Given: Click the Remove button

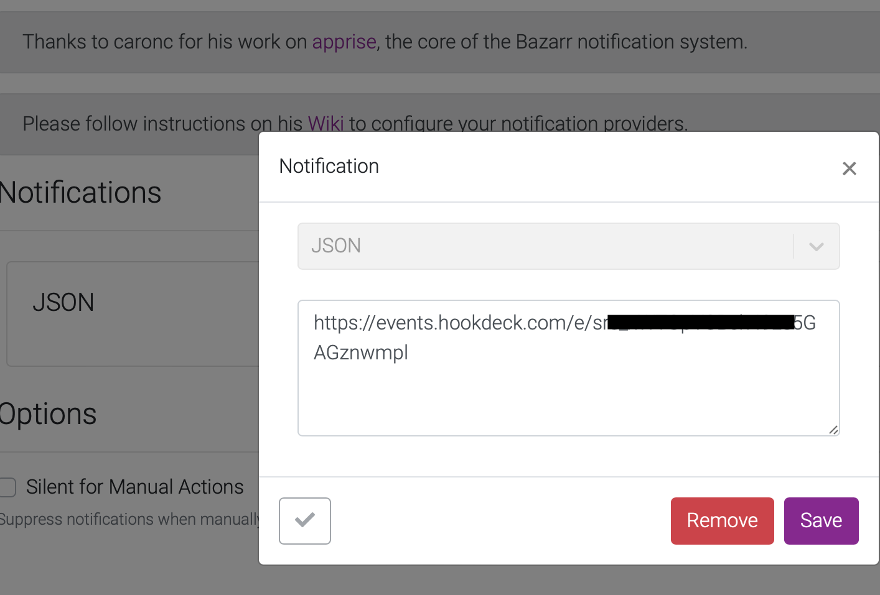Looking at the screenshot, I should pyautogui.click(x=722, y=520).
